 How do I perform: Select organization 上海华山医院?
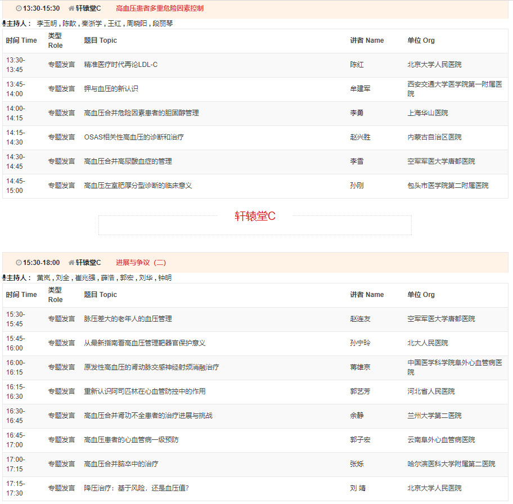coord(427,113)
